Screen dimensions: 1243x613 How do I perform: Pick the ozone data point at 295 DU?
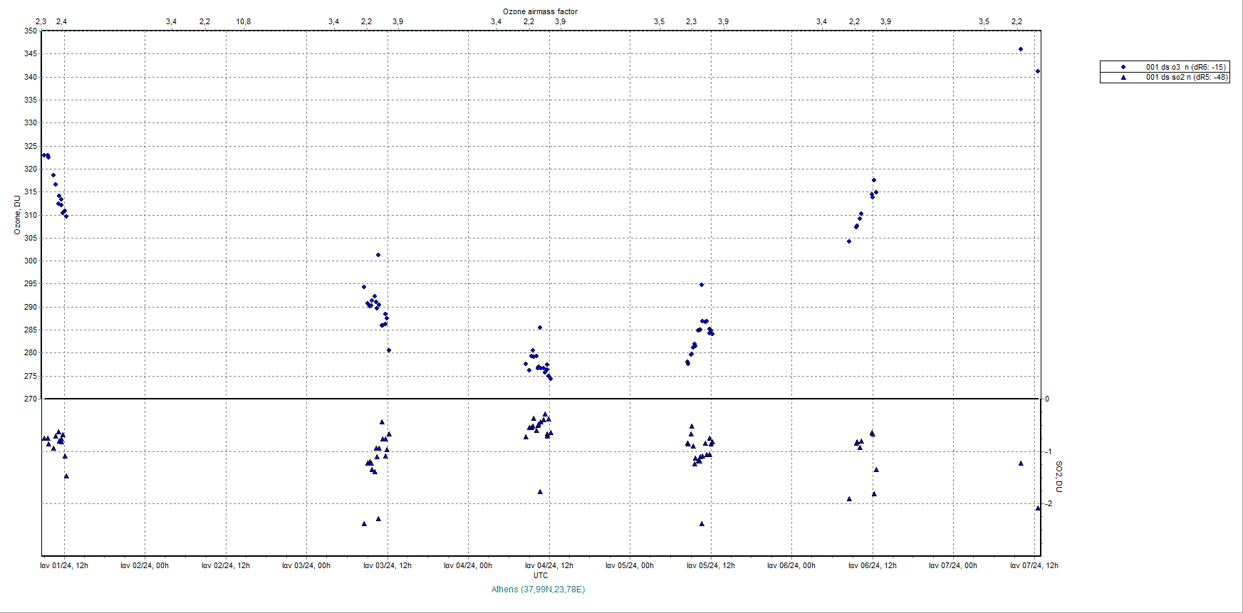click(x=702, y=285)
